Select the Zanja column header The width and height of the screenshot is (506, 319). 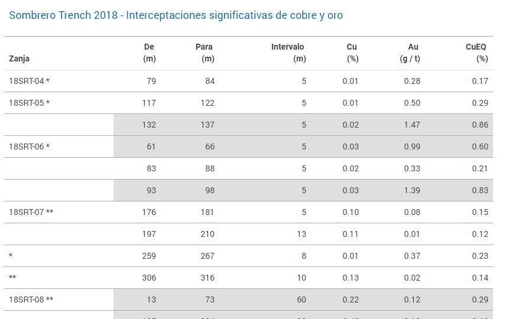pyautogui.click(x=19, y=58)
